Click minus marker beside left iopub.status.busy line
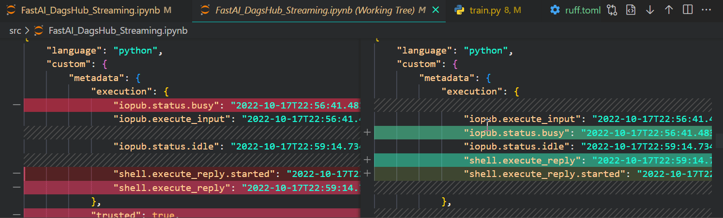 pyautogui.click(x=16, y=105)
